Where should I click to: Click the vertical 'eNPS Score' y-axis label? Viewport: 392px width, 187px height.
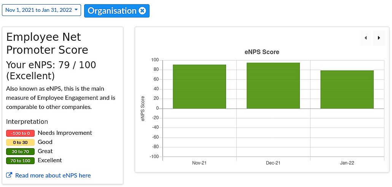click(143, 109)
